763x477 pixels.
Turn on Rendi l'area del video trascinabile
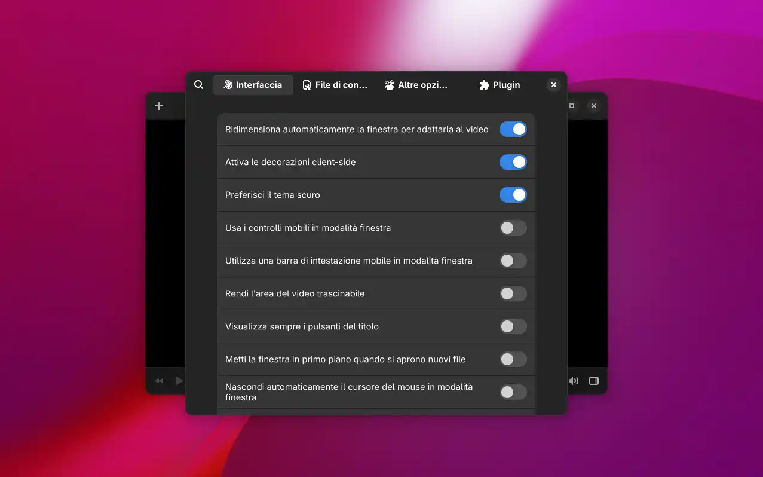coord(513,293)
